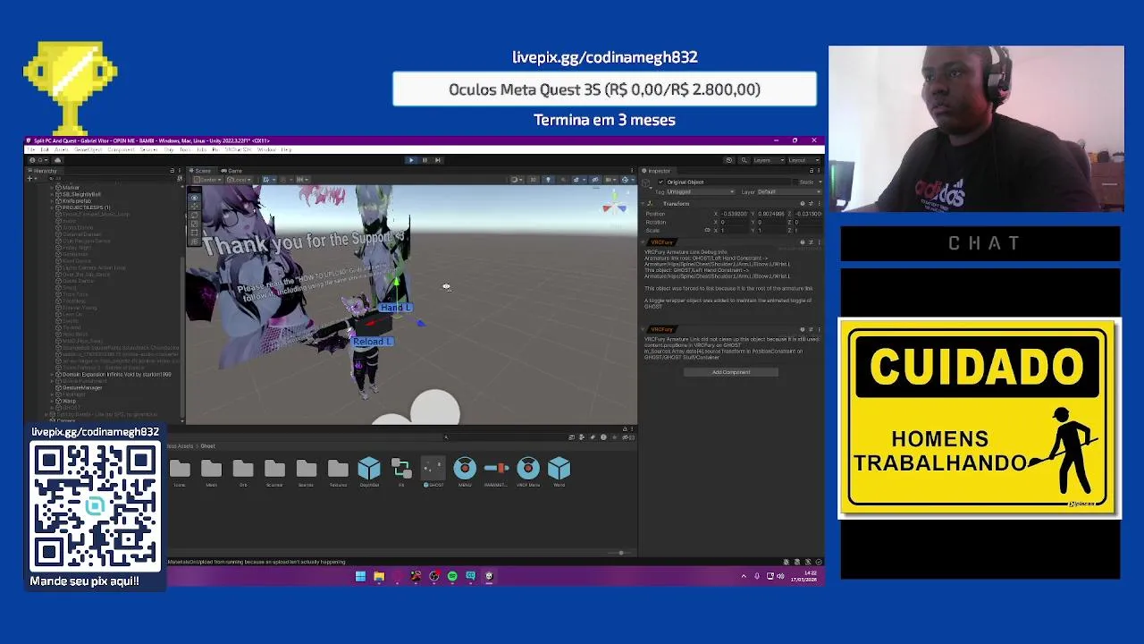The image size is (1144, 644).
Task: Toggle scene audio in Scene toolbar
Action: pos(563,180)
